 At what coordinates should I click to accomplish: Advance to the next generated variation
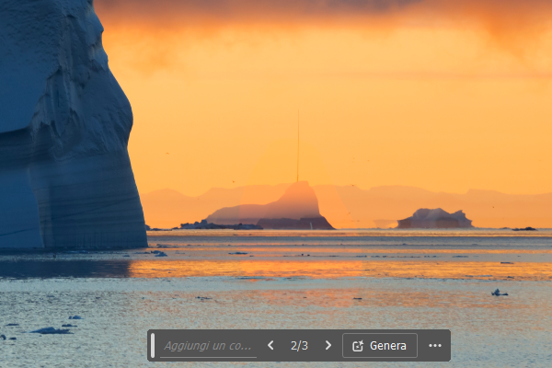tap(328, 346)
